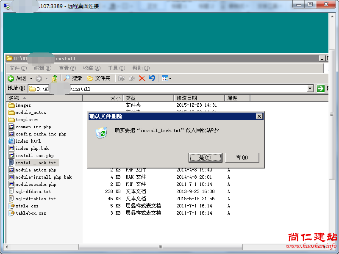Open the 搜索 search tool
The height and width of the screenshot is (254, 339).
click(x=72, y=78)
